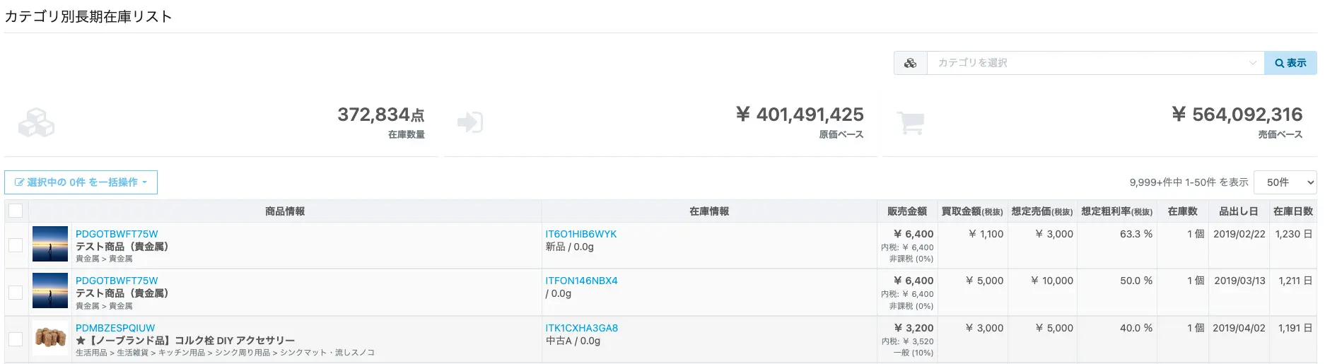Image resolution: width=1325 pixels, height=364 pixels.
Task: Open first テスト商品 sunset thumbnail
Action: click(50, 244)
